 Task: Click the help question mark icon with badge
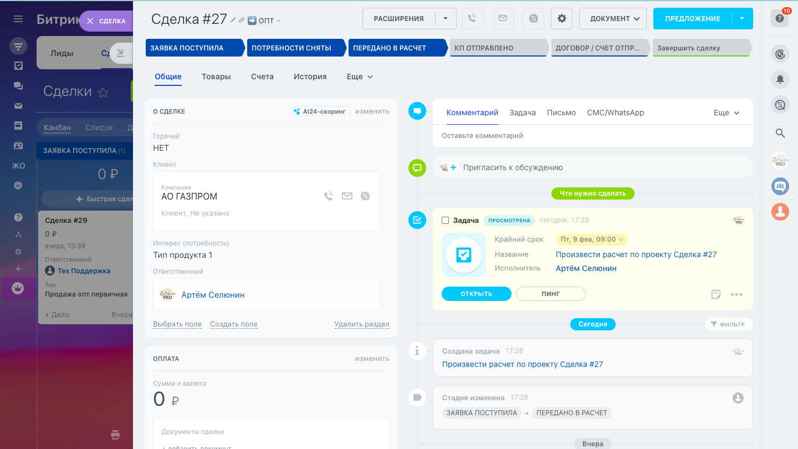click(x=780, y=18)
